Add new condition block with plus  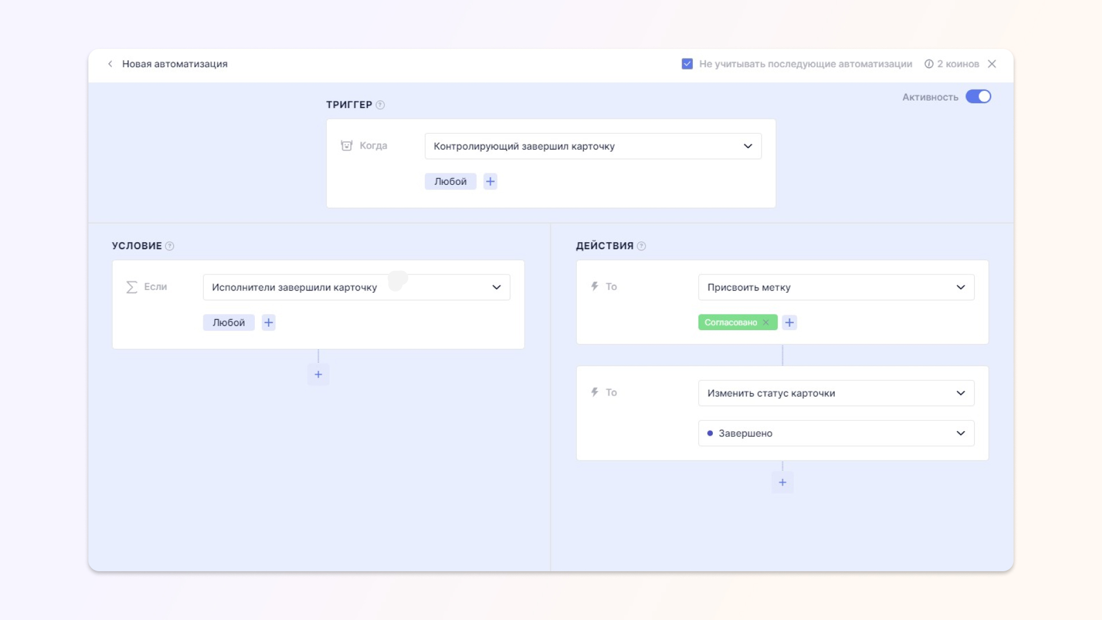pyautogui.click(x=319, y=375)
